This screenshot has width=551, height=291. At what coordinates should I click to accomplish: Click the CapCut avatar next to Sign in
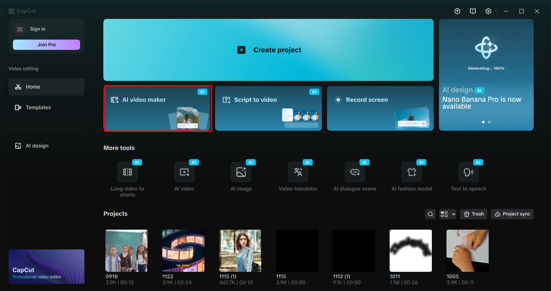tap(20, 29)
